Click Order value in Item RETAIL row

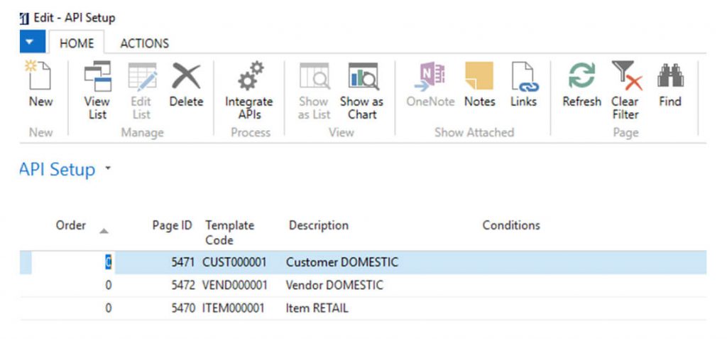coord(108,308)
